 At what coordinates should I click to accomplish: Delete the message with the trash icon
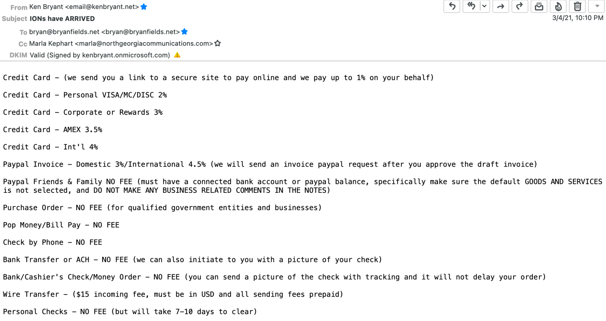coord(577,6)
